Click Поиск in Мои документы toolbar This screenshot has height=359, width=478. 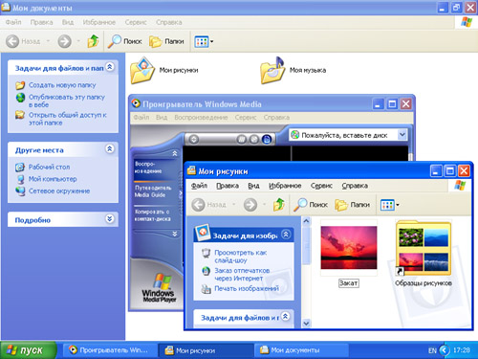click(x=124, y=41)
